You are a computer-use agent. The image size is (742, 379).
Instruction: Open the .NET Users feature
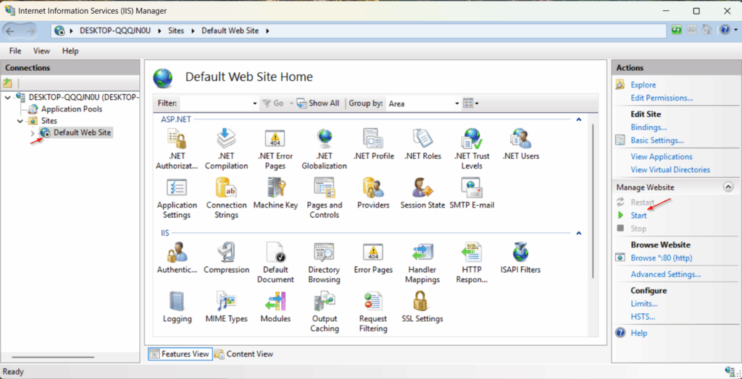tap(520, 144)
